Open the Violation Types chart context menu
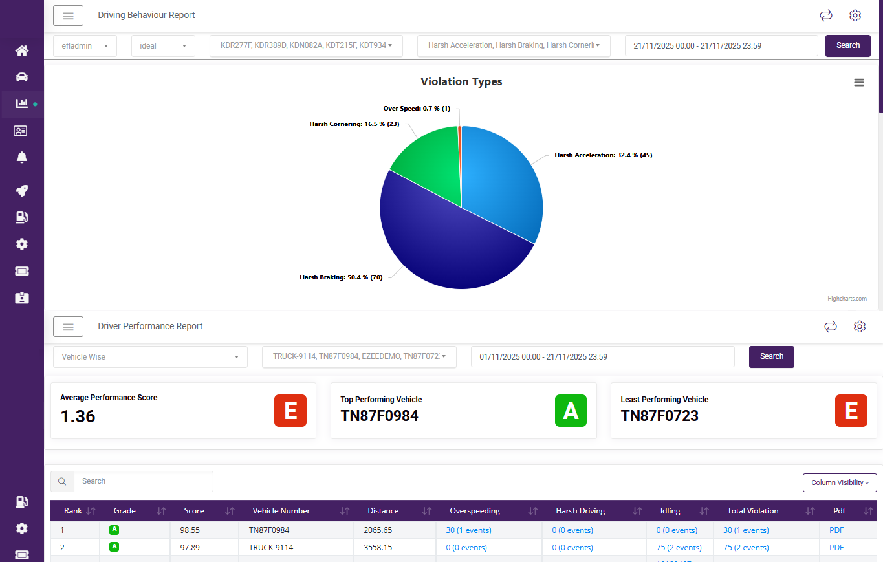Viewport: 883px width, 562px height. 858,82
